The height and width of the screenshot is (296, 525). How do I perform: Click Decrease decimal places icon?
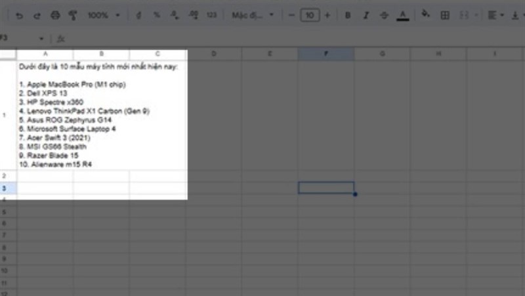pos(174,15)
